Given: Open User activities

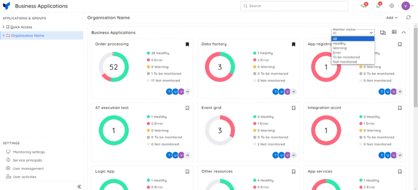Looking at the screenshot, I should tap(25, 177).
